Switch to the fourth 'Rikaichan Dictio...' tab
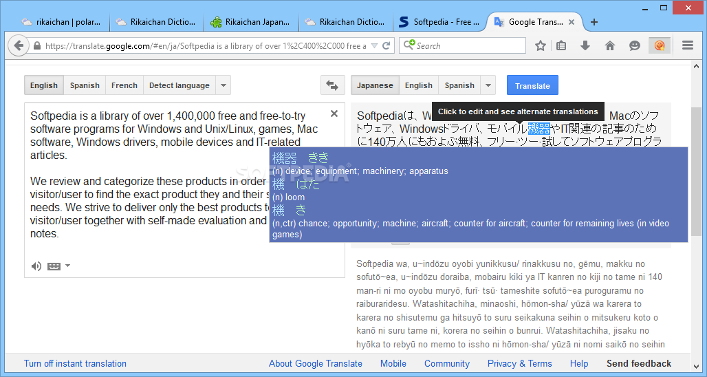This screenshot has height=377, width=707. (x=347, y=21)
